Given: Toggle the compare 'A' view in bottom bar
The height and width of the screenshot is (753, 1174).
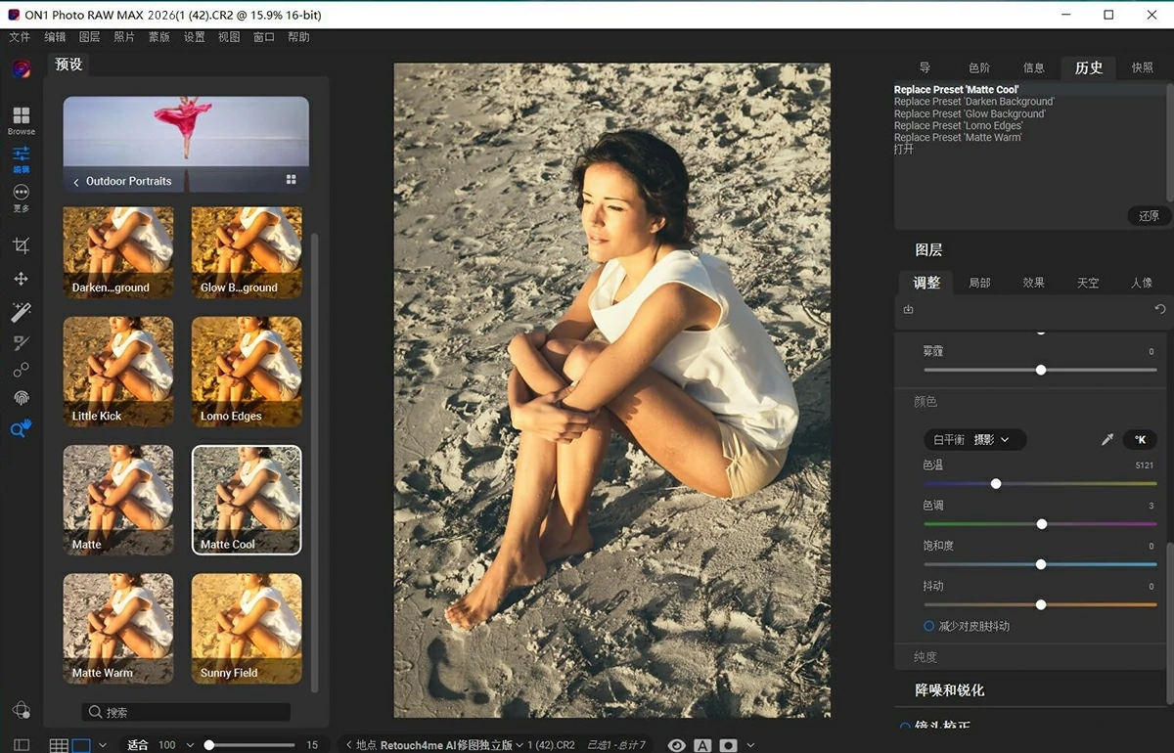Looking at the screenshot, I should 703,744.
